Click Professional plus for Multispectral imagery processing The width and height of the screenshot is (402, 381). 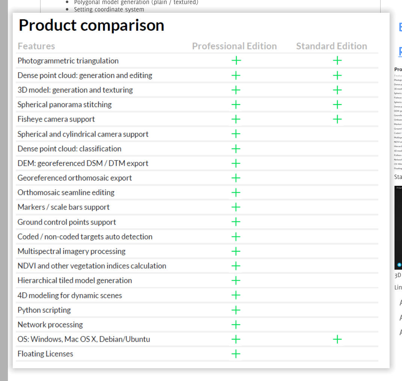[x=236, y=251]
